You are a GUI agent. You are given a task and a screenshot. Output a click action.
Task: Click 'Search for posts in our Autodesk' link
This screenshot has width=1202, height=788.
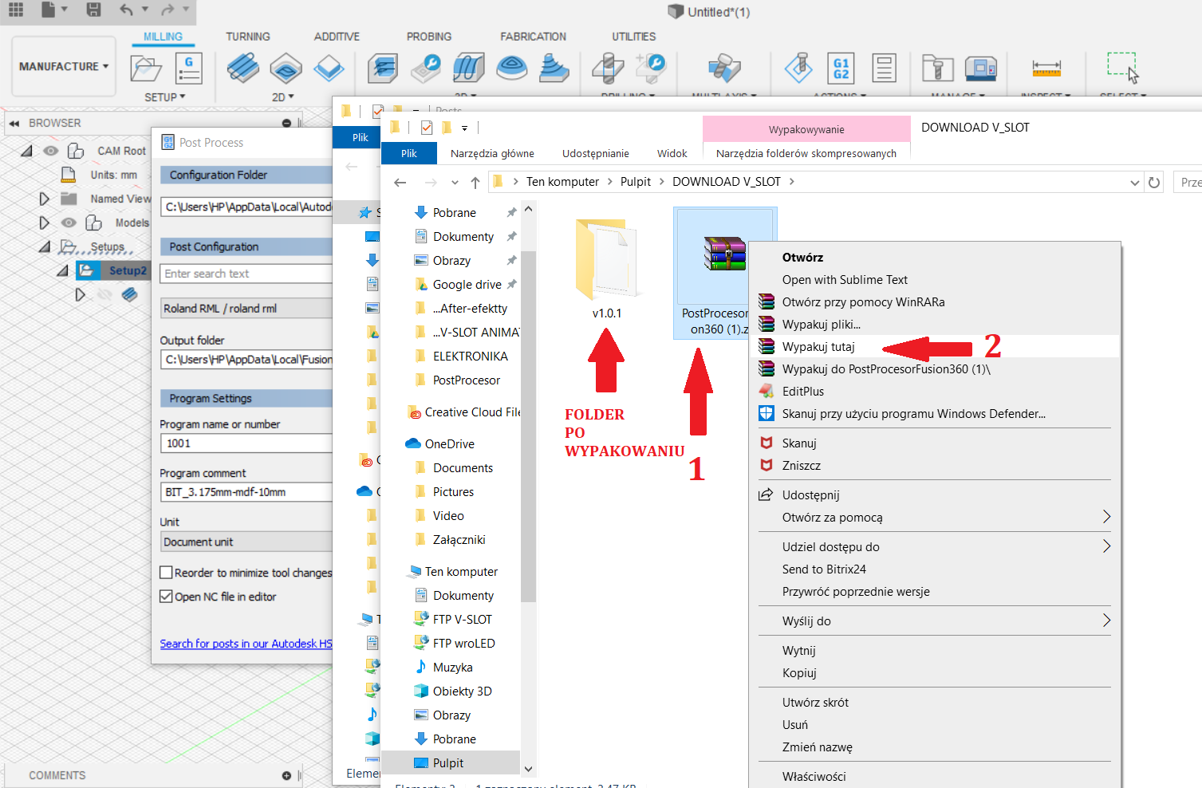pos(246,644)
